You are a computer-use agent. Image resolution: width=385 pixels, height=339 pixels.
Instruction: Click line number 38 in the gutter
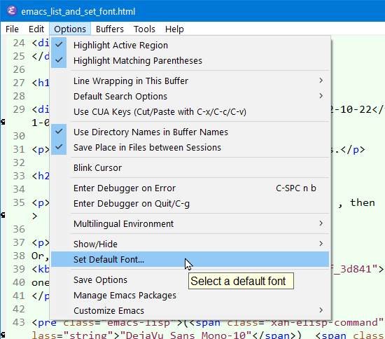pyautogui.click(x=19, y=256)
